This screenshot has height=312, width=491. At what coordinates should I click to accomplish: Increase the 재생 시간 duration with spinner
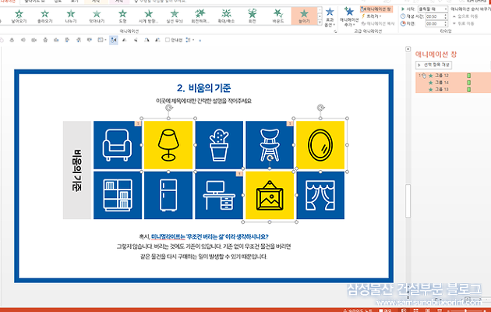click(x=445, y=15)
